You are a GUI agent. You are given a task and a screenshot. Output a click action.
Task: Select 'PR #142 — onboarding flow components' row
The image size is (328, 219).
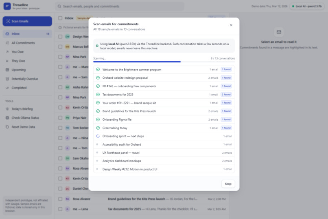click(164, 86)
